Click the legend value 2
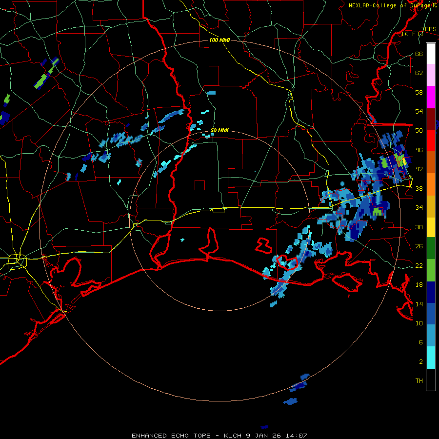 coord(420,361)
